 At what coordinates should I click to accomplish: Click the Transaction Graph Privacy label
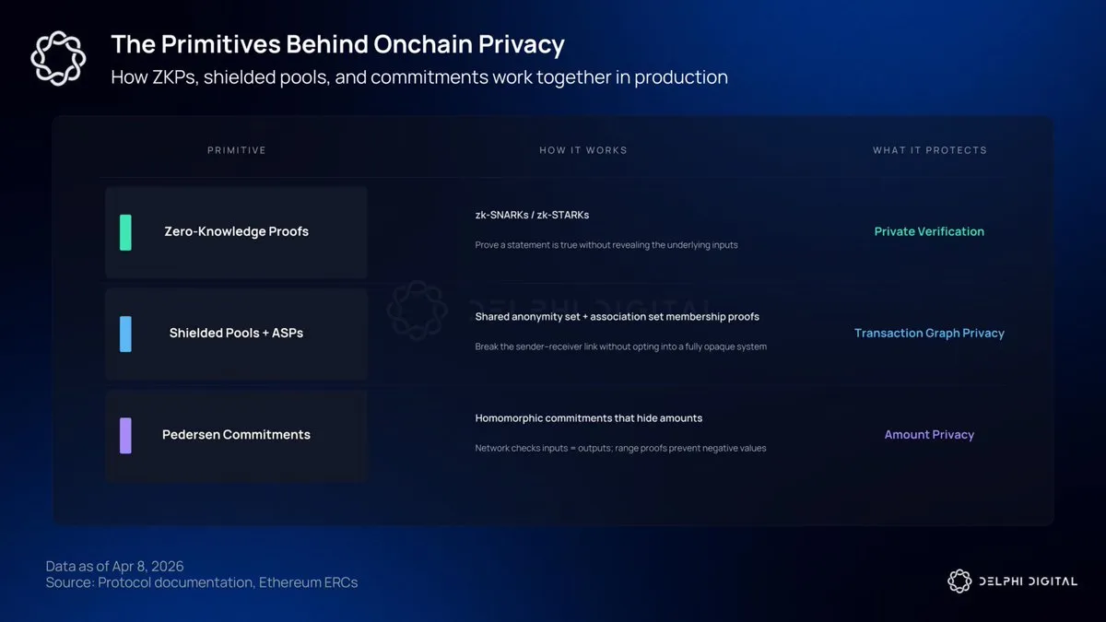[x=929, y=334]
